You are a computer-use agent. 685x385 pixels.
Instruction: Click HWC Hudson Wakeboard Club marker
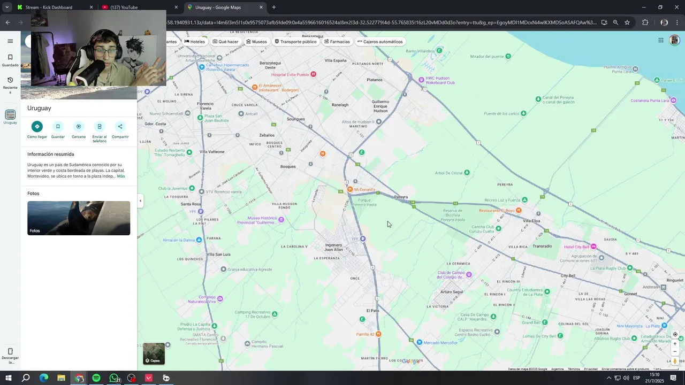422,80
